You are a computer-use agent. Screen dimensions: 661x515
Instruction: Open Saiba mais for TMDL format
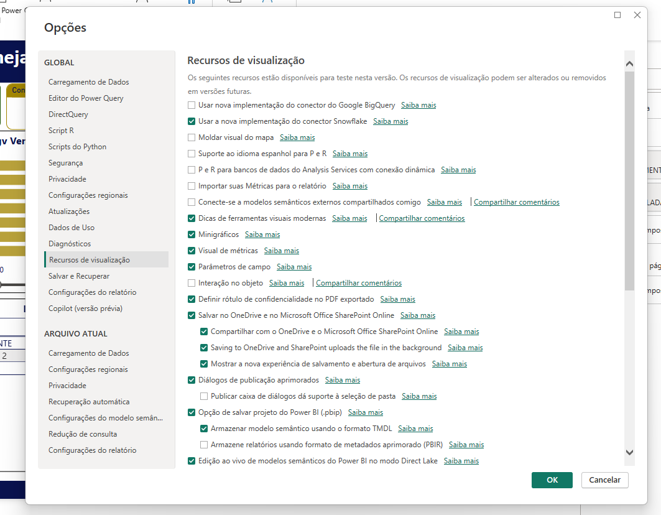coord(415,429)
